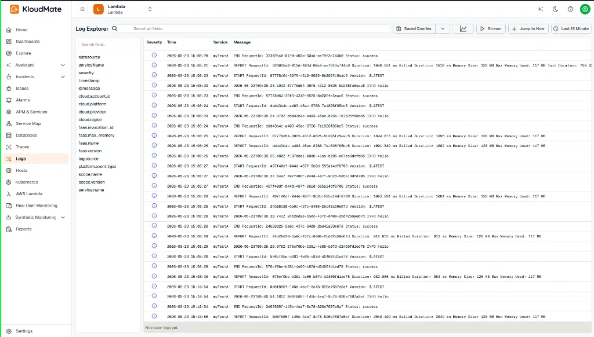Select the @message field

tap(89, 89)
